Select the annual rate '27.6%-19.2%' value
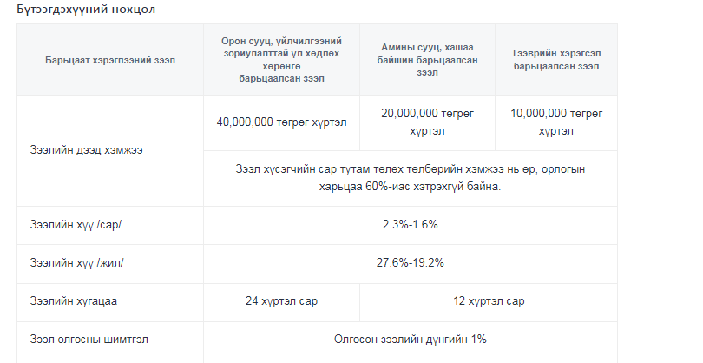This screenshot has height=363, width=703. 411,263
